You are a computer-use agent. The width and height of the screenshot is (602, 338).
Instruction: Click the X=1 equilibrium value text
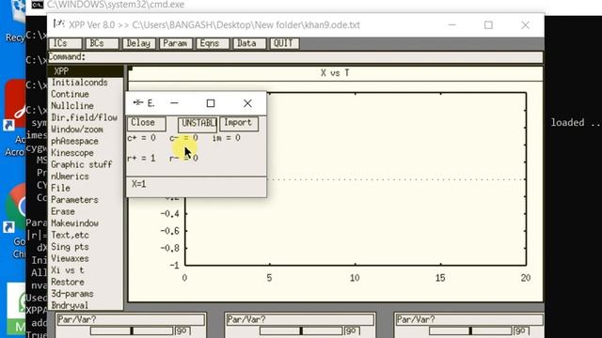(x=139, y=184)
